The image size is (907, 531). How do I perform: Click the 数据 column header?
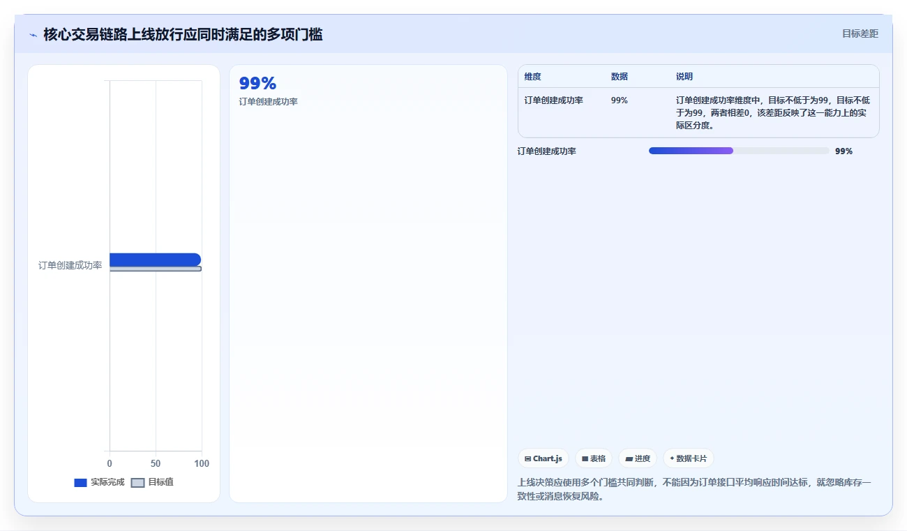point(619,77)
